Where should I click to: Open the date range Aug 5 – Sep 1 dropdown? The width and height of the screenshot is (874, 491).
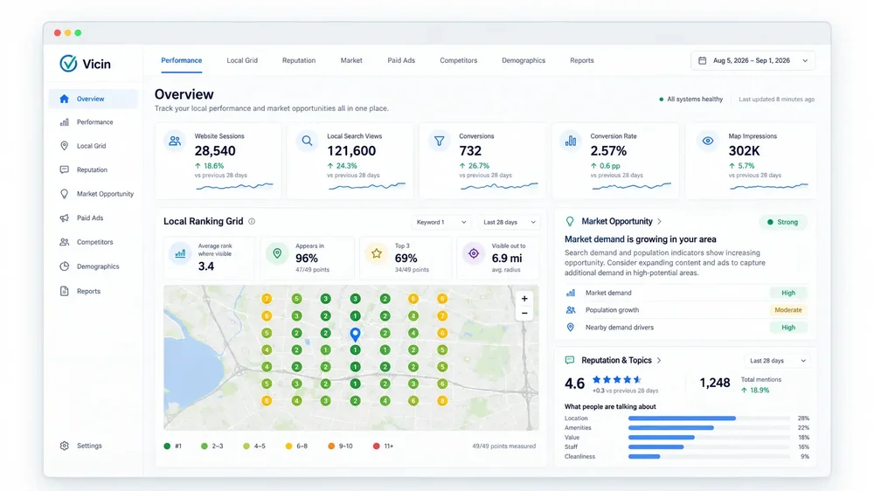(753, 60)
